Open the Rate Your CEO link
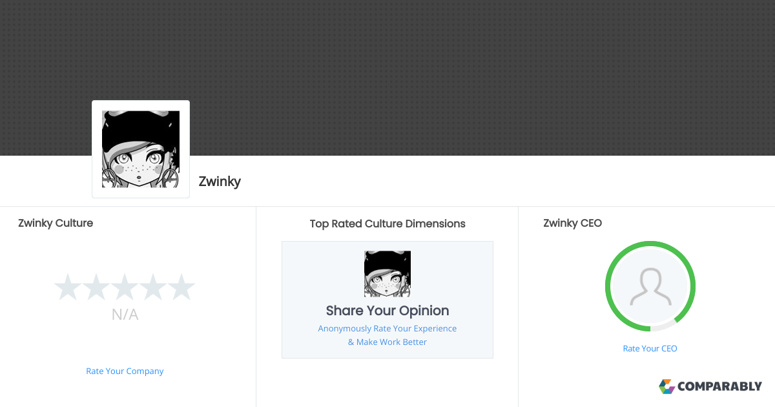This screenshot has height=407, width=775. pos(650,349)
